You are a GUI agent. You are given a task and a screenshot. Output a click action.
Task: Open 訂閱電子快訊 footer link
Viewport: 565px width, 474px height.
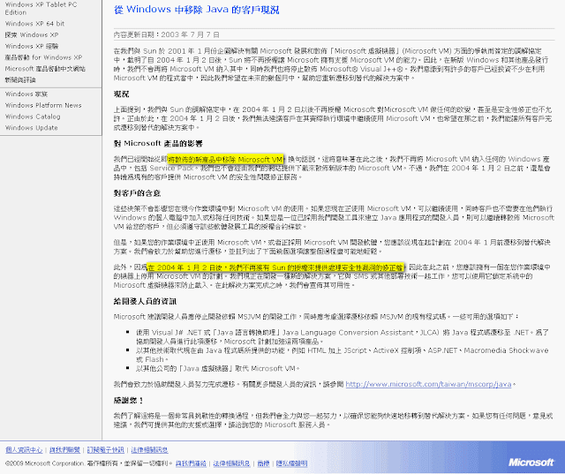point(106,450)
